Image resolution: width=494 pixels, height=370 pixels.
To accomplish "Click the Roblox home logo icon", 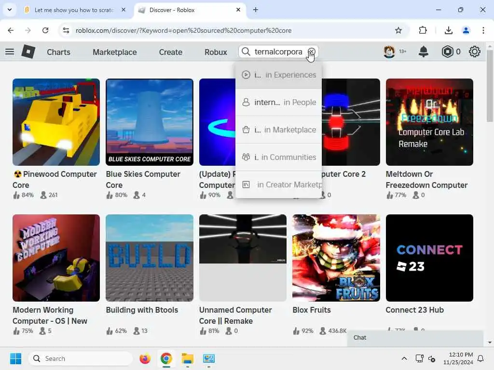I will point(28,52).
